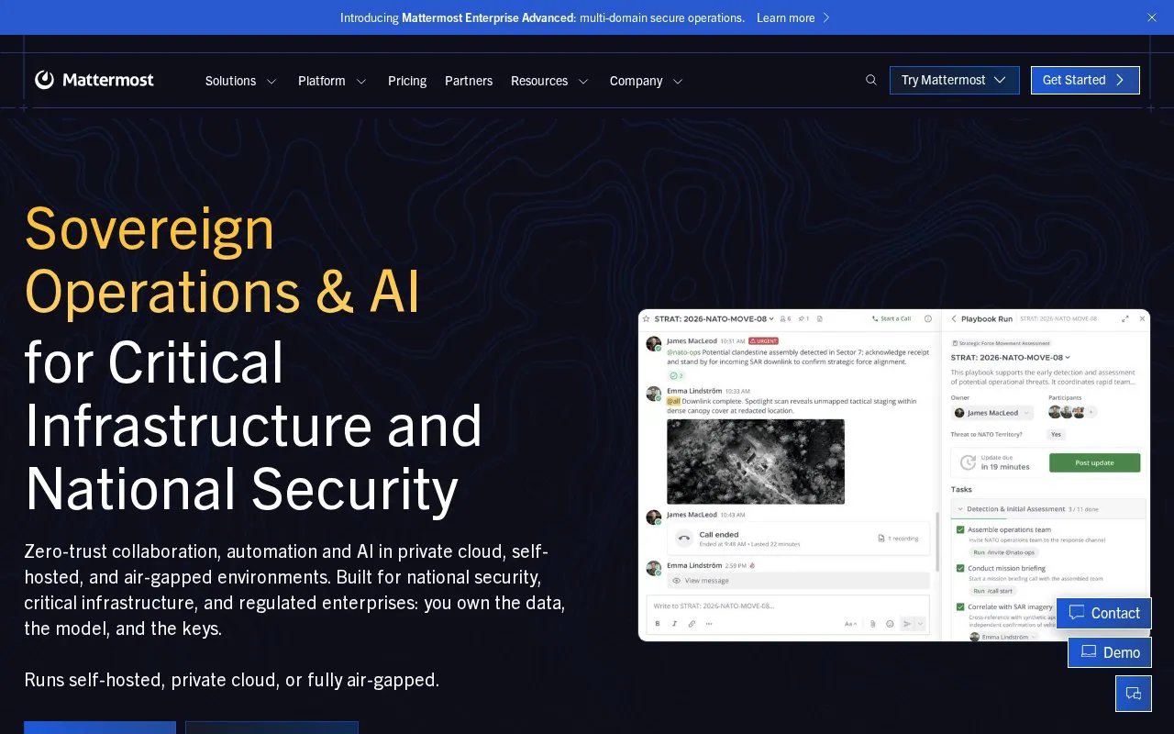Image resolution: width=1174 pixels, height=734 pixels.
Task: Go to Partners page
Action: point(469,81)
